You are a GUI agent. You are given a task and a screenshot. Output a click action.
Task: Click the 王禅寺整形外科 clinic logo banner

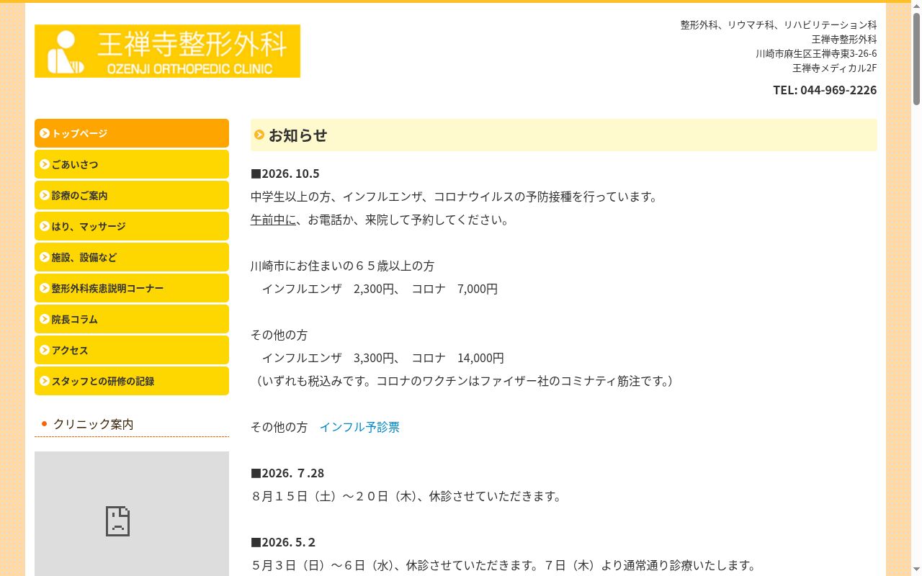(167, 51)
